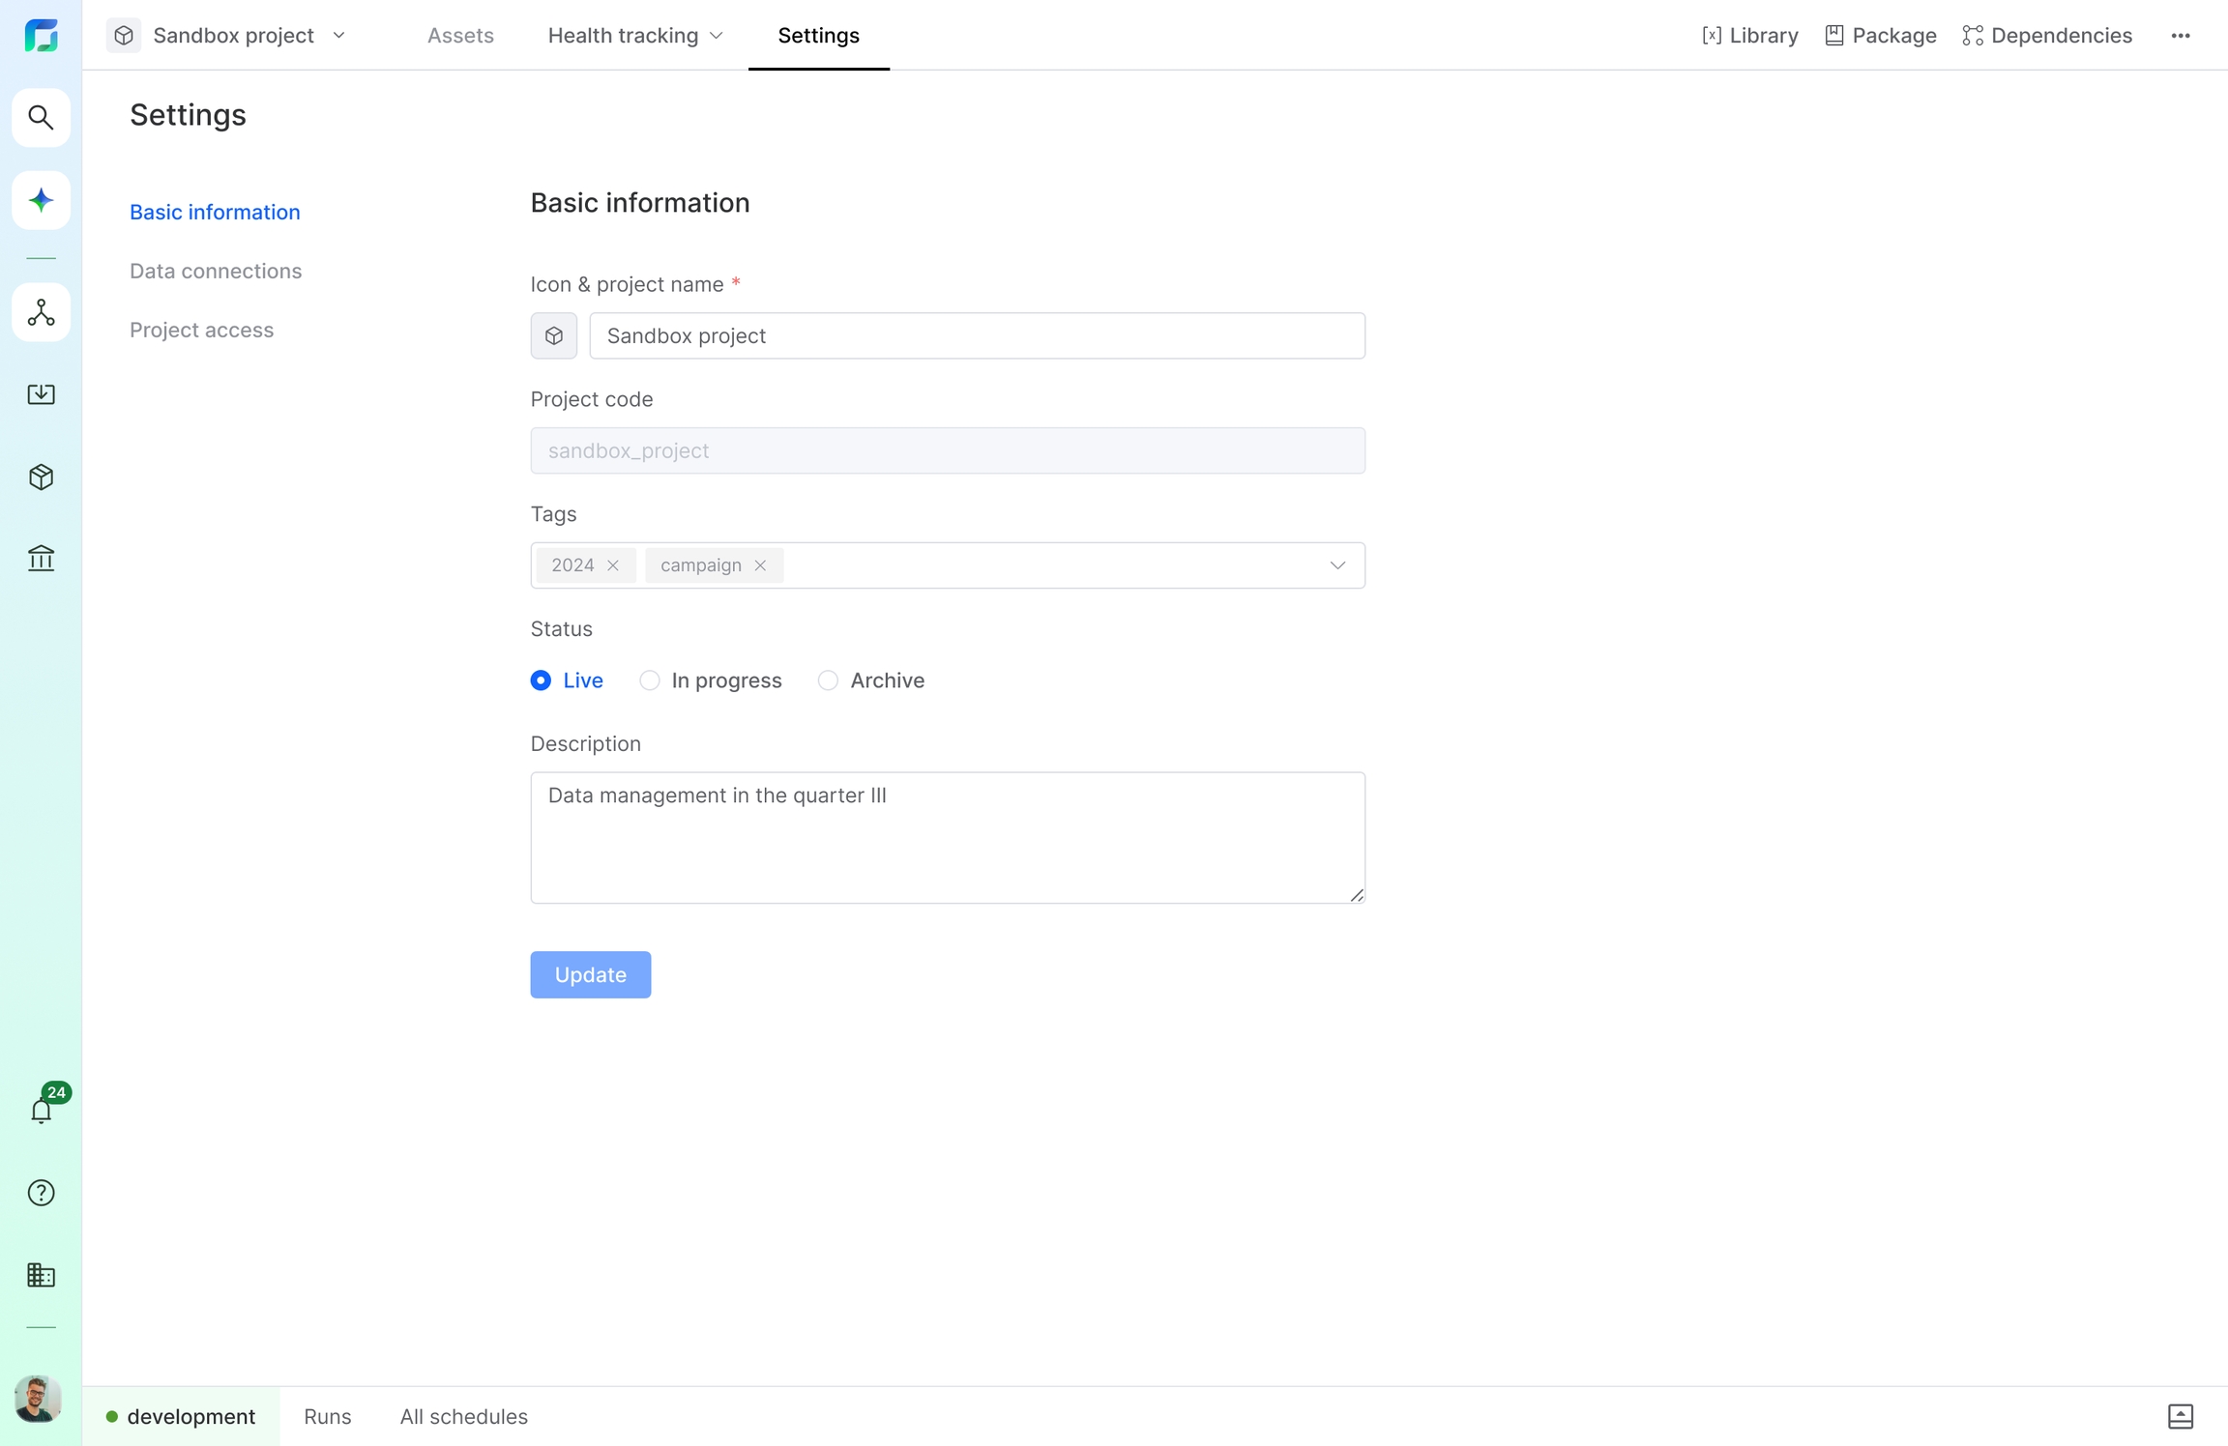Switch to the Assets tab

click(x=460, y=36)
